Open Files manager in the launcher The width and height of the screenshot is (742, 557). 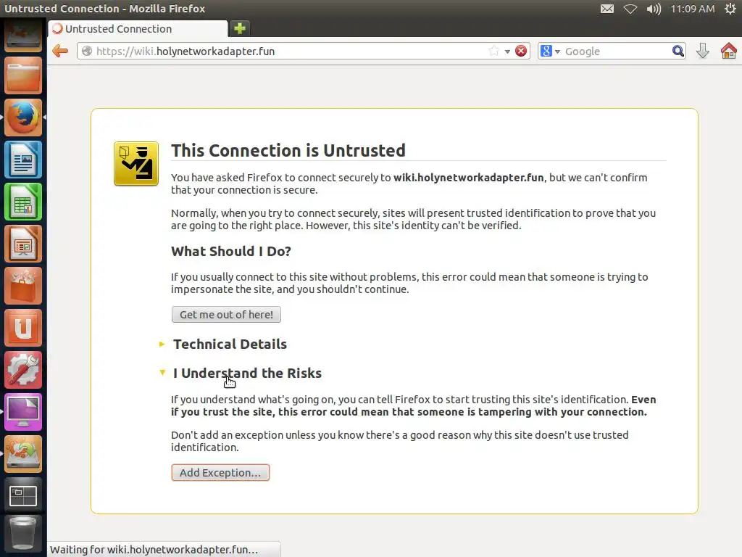pyautogui.click(x=23, y=75)
